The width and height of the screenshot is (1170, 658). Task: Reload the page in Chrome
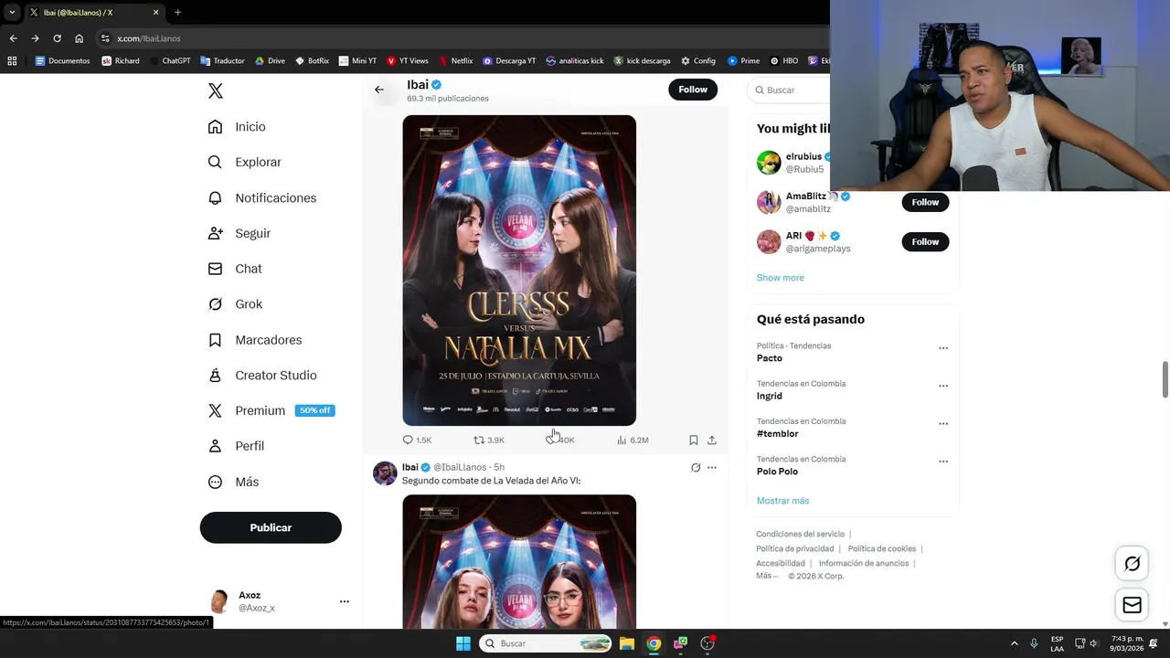coord(57,38)
